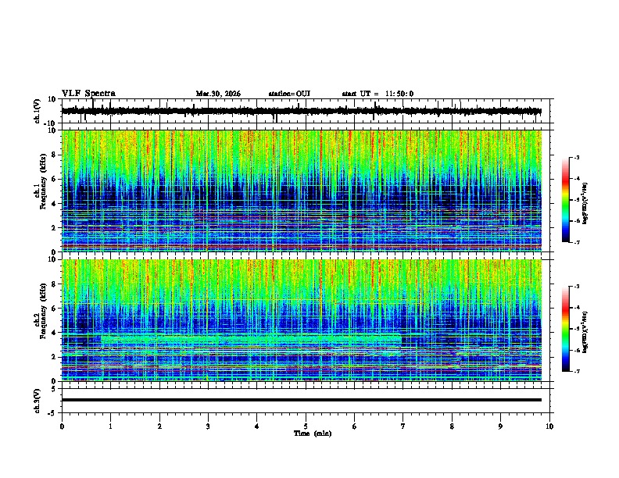Select the "start UT = 11:50:0" text

377,94
